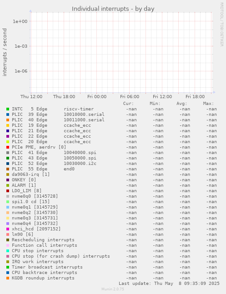Click the orange KGDB roundup swatch
Viewport: 226px width, 294px height.
8,278
